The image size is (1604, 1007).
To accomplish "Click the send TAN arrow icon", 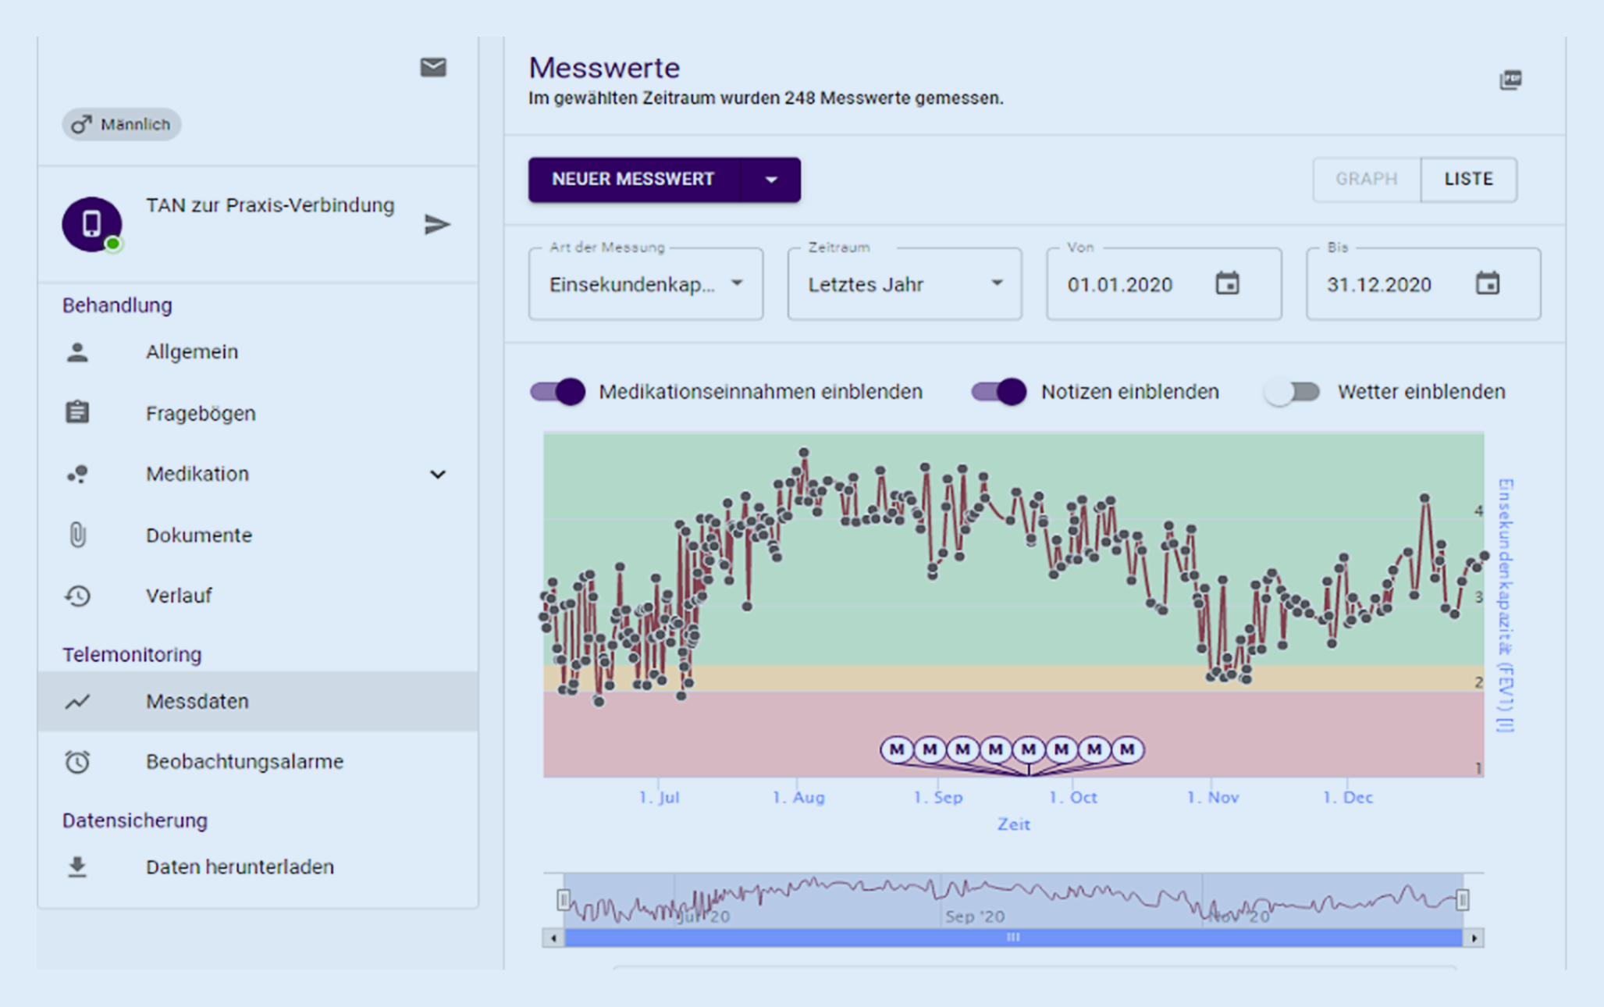I will [x=437, y=225].
